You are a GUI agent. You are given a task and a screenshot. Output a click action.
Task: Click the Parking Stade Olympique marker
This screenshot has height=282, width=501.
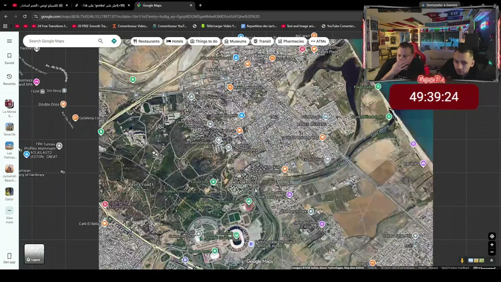251,244
